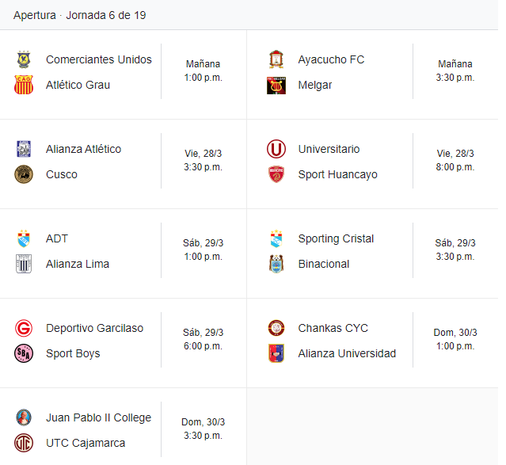The height and width of the screenshot is (465, 506).
Task: Click the Universitario team crest
Action: pos(276,149)
